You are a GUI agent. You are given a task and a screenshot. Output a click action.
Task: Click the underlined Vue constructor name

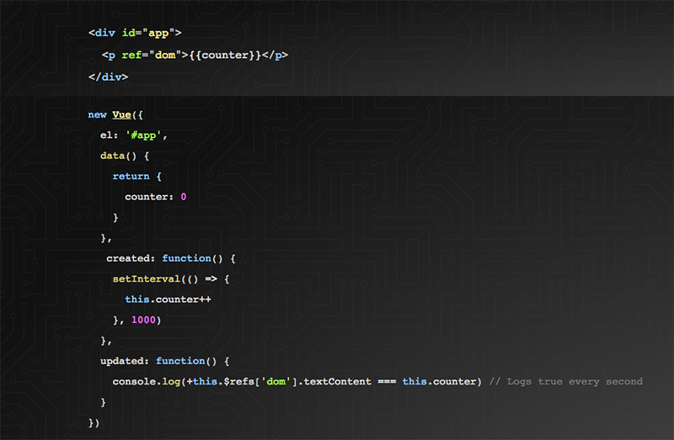[121, 114]
